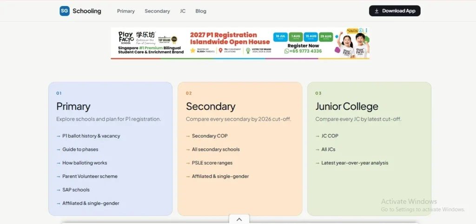Click the ad options dots icon on banner
The height and width of the screenshot is (224, 476).
tap(366, 30)
